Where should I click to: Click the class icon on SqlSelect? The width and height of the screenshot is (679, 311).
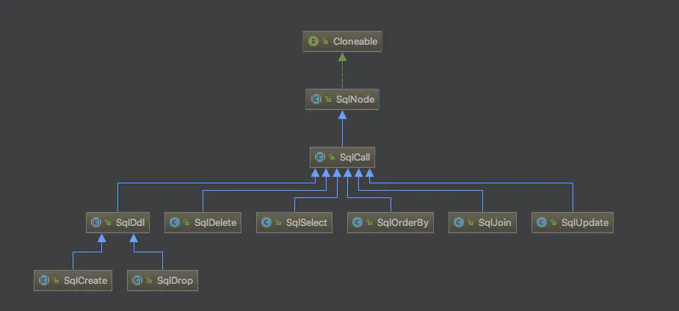pyautogui.click(x=266, y=223)
